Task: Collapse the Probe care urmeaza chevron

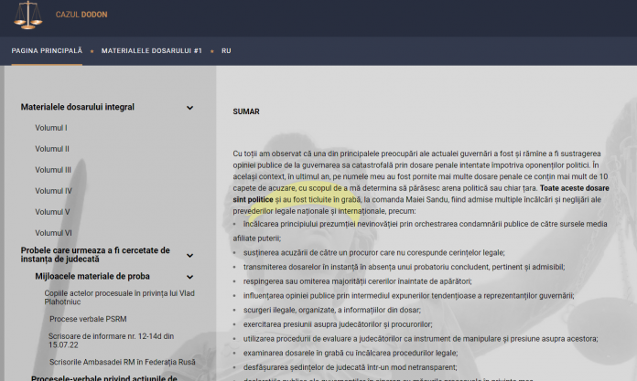Action: 189,255
